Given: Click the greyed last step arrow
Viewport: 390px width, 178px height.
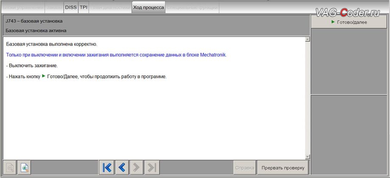Looking at the screenshot, I should (152, 167).
